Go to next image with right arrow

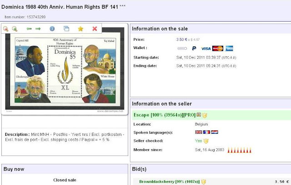[38, 29]
